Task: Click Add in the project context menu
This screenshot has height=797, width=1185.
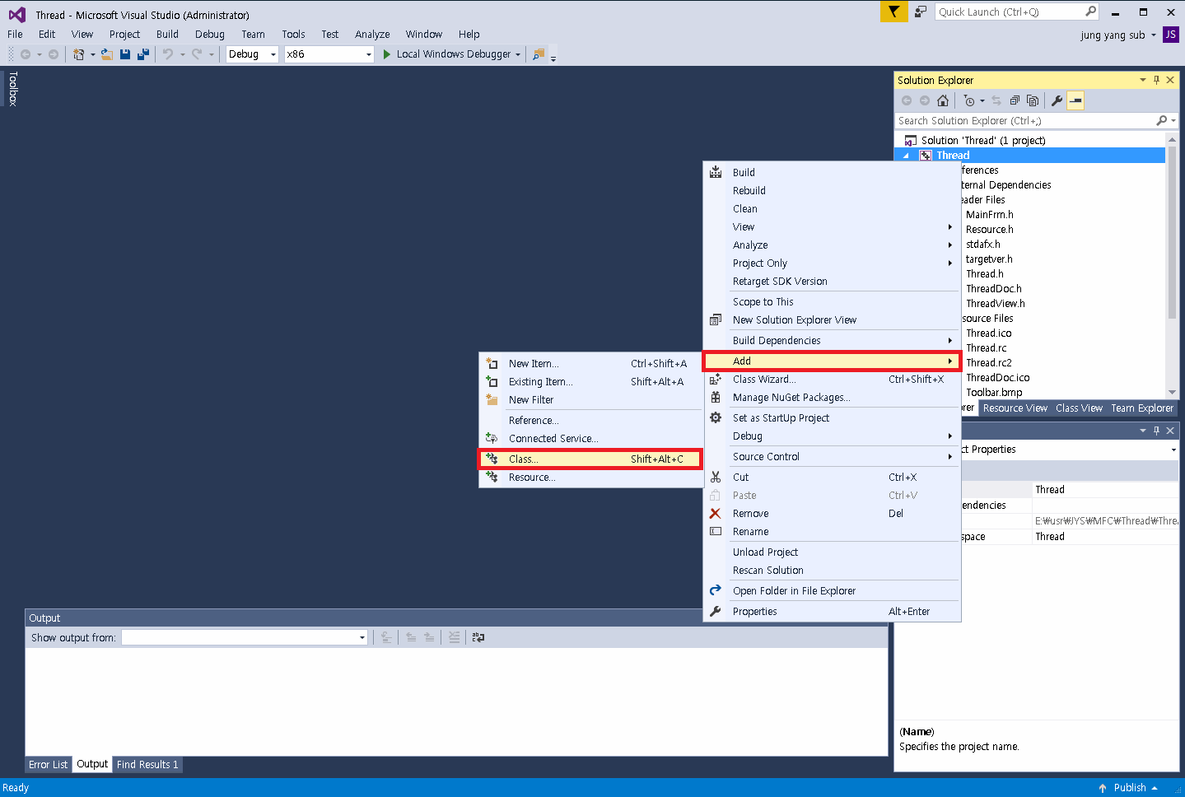Action: coord(832,361)
